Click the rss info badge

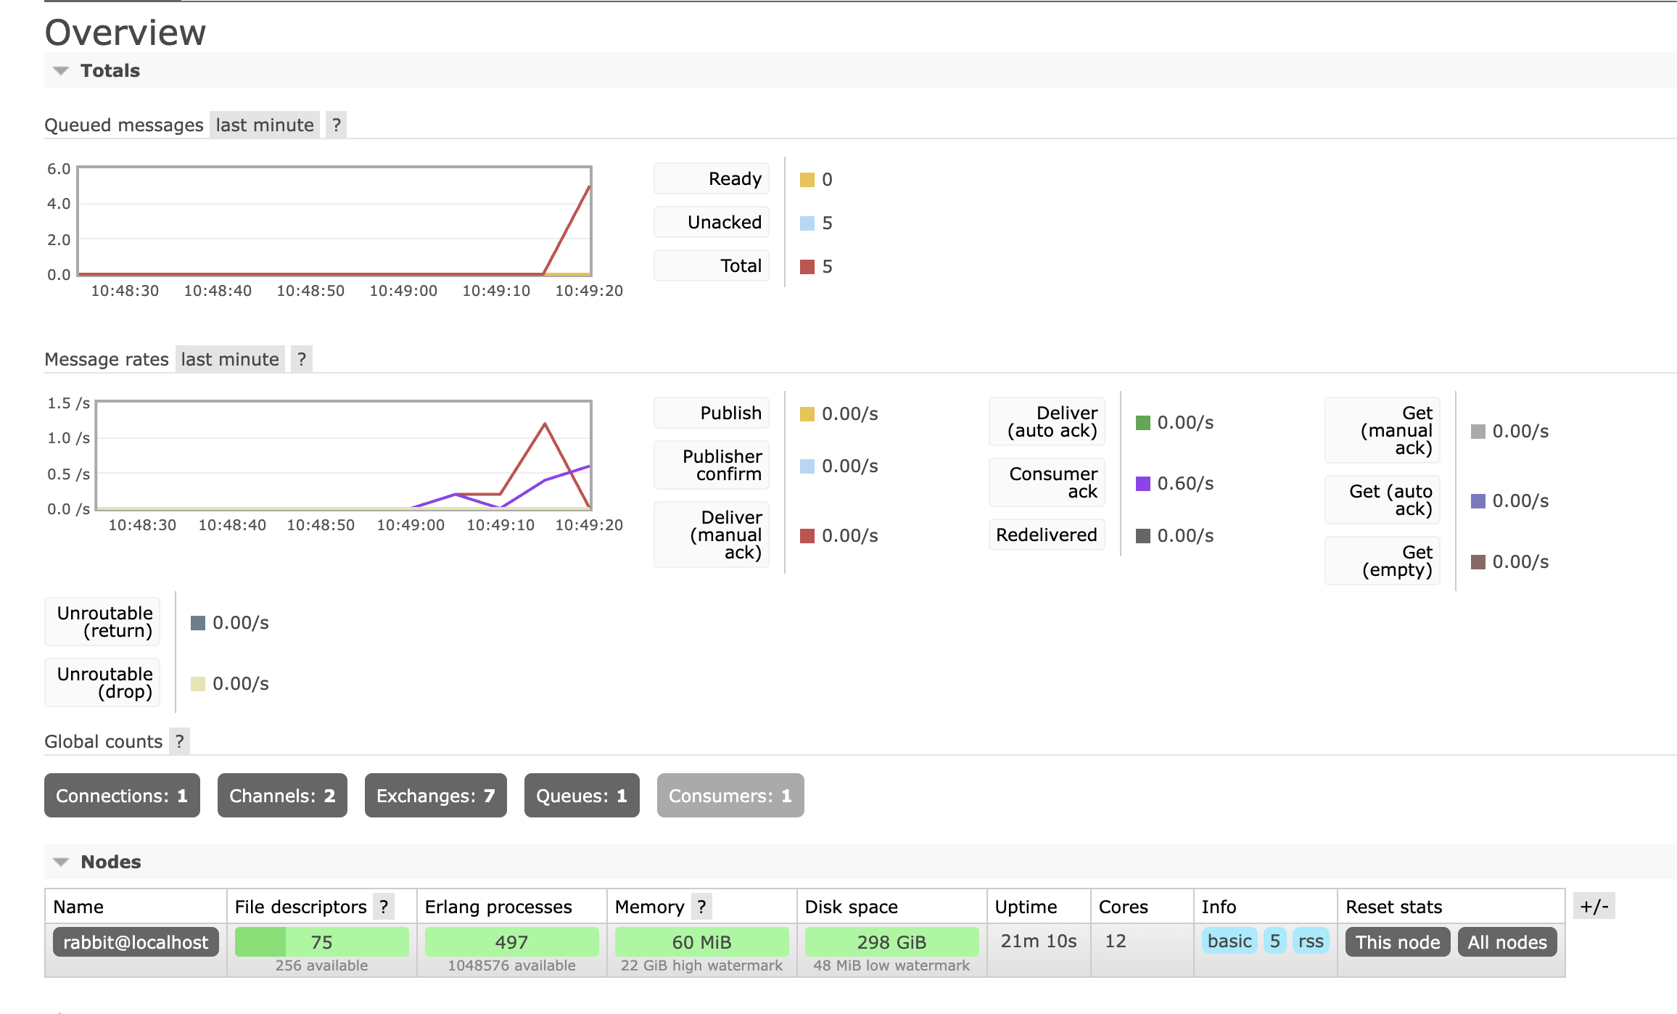point(1311,941)
